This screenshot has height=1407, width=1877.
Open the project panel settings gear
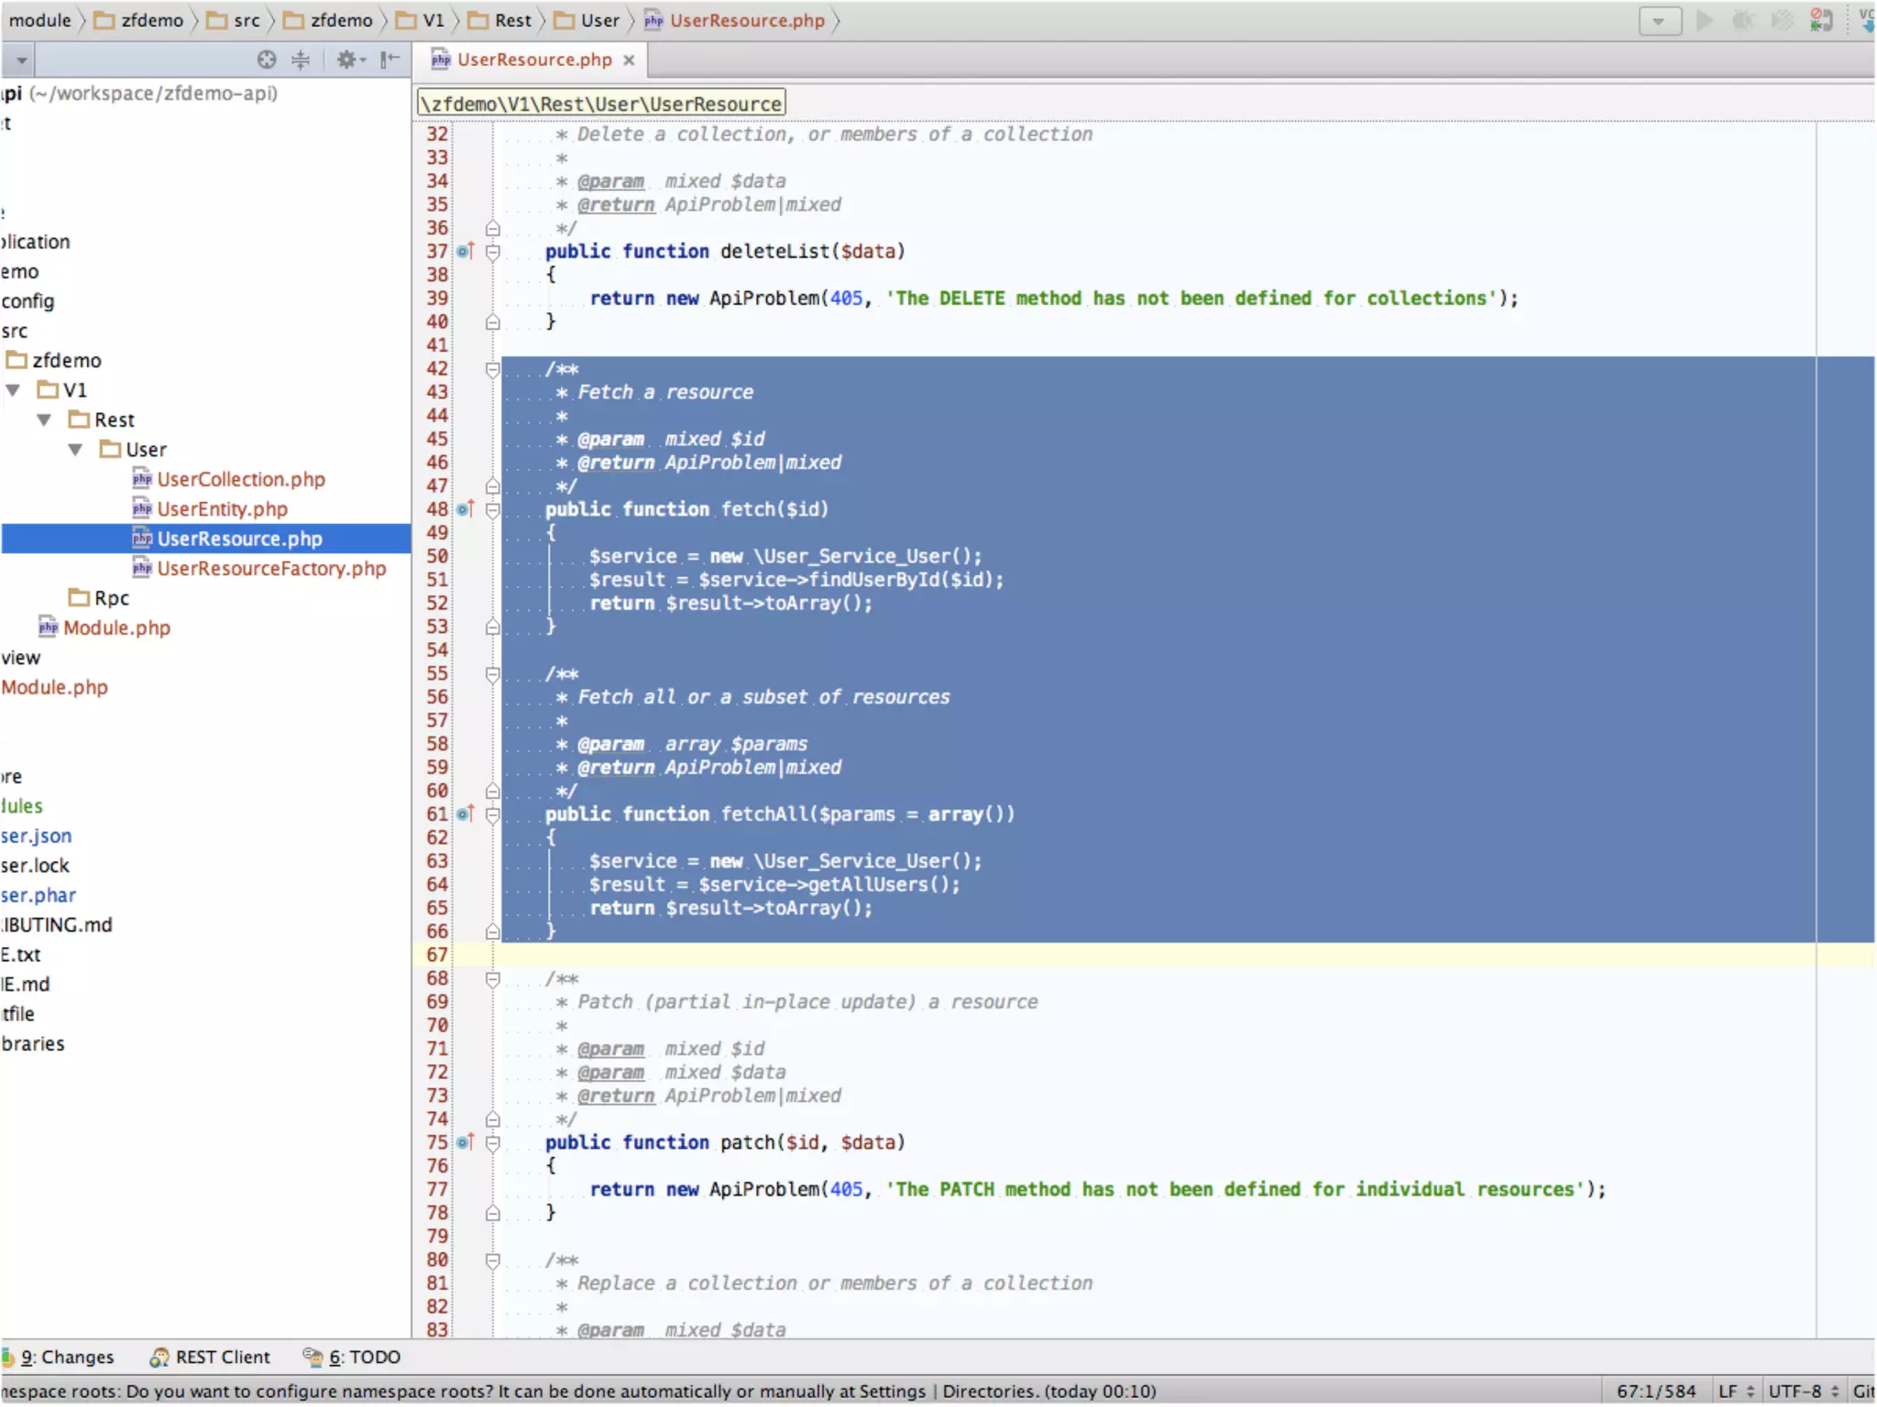(x=348, y=60)
